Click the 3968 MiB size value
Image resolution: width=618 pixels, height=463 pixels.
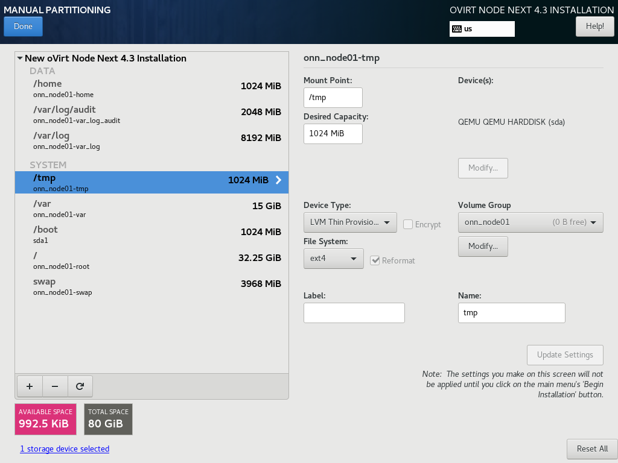click(261, 284)
